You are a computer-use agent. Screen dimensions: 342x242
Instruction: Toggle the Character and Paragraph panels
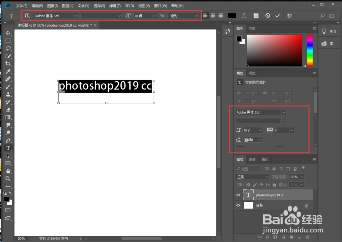pyautogui.click(x=256, y=16)
